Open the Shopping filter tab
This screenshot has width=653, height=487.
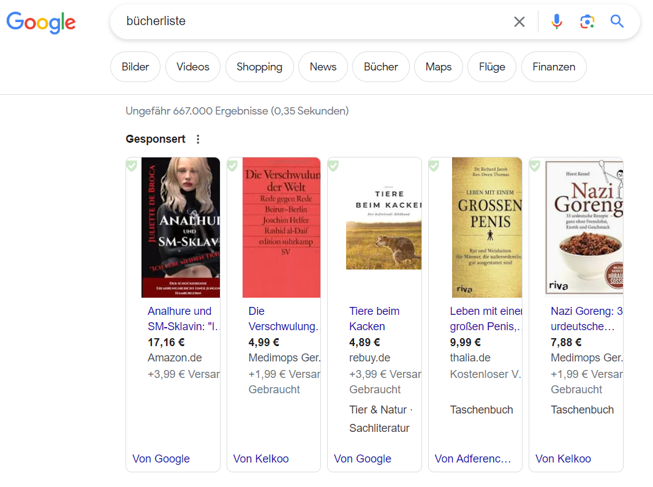pyautogui.click(x=259, y=67)
